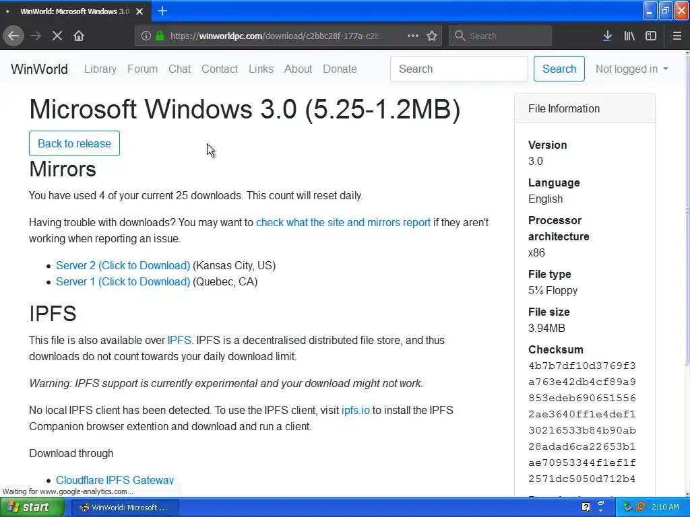Image resolution: width=690 pixels, height=517 pixels.
Task: Follow the IPFS link in the paragraph
Action: pos(179,340)
